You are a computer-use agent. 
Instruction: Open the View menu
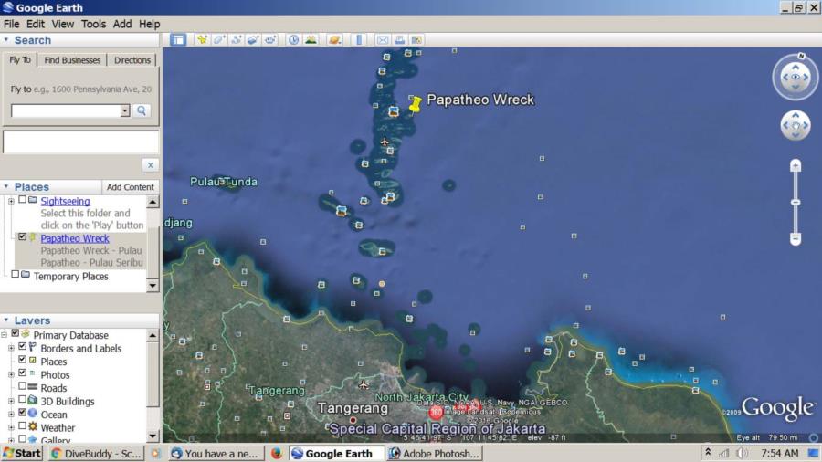tap(62, 24)
